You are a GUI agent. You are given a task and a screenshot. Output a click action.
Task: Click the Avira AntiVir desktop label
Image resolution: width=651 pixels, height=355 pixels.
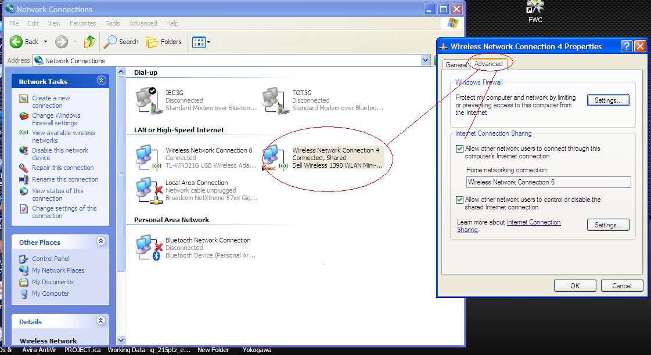(x=39, y=350)
